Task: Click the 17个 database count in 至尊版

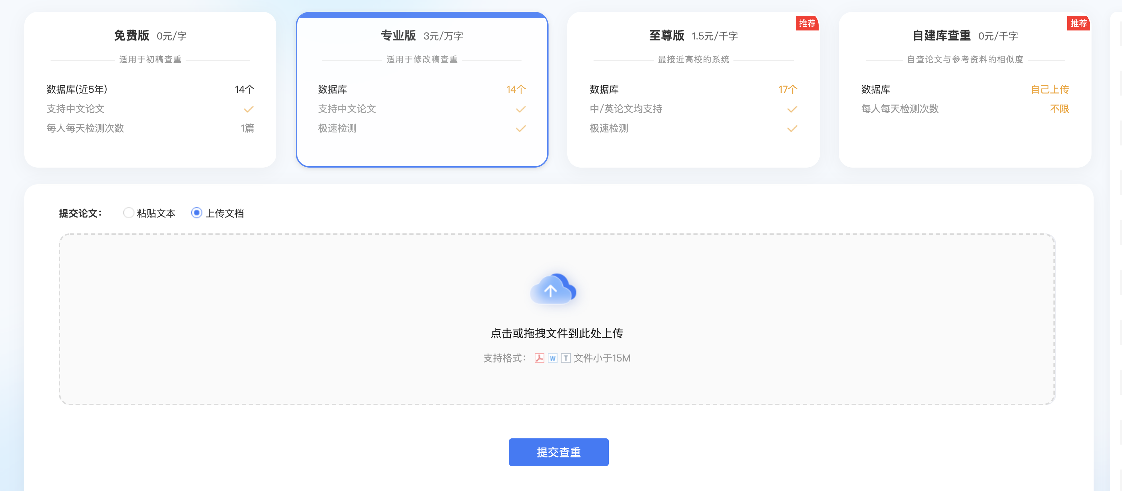Action: click(x=788, y=89)
